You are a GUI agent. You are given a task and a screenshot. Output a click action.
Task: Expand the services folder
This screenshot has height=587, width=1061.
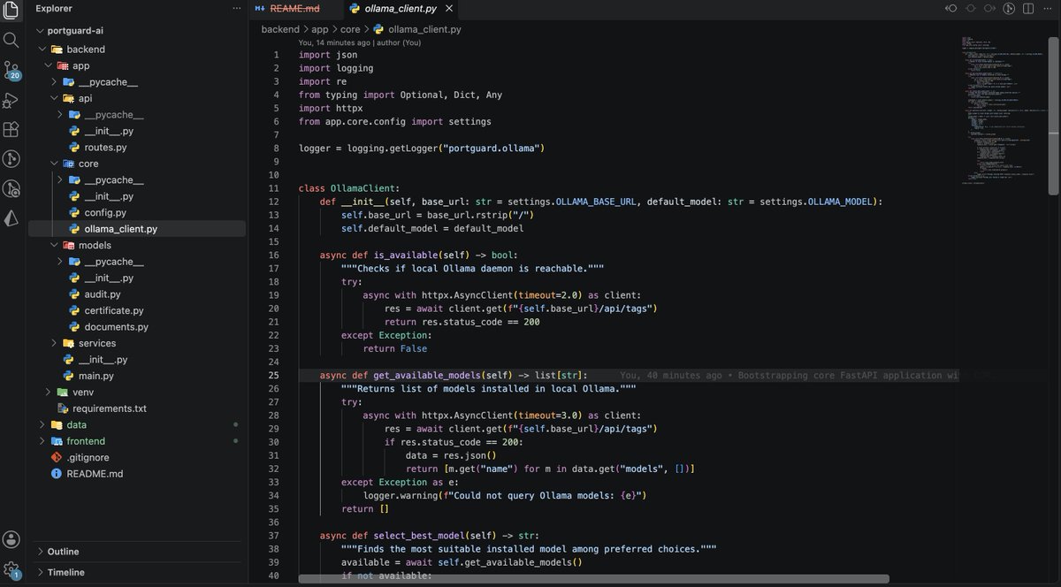(54, 343)
